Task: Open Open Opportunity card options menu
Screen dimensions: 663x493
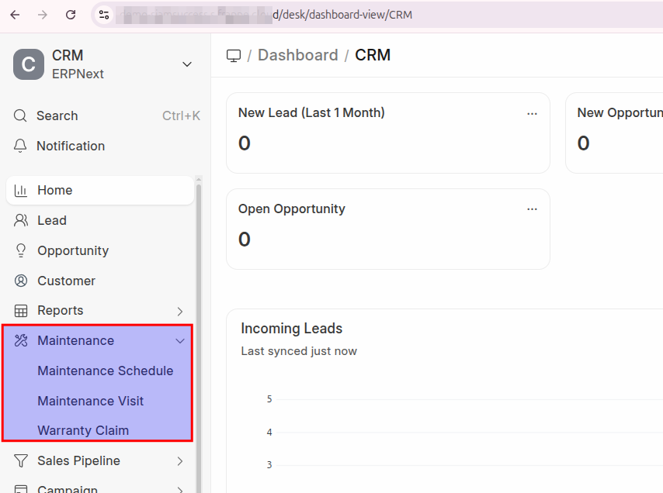Action: [532, 209]
